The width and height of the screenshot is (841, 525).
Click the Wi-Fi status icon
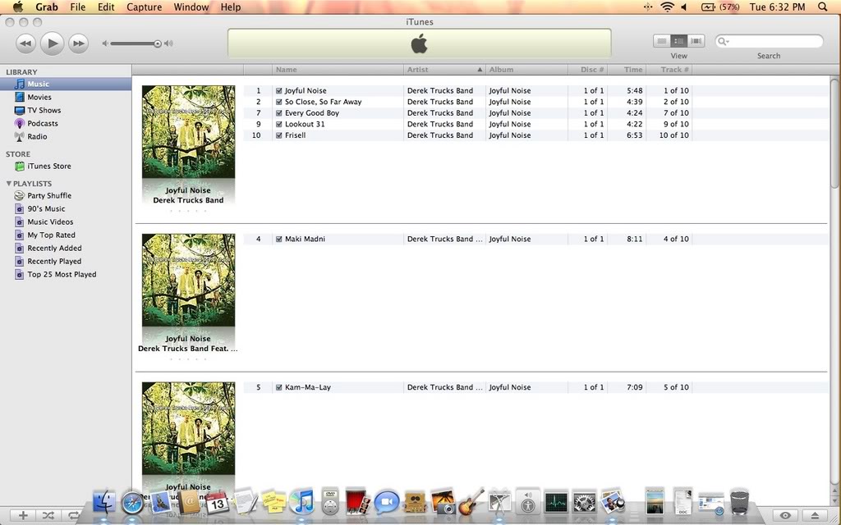click(x=667, y=7)
